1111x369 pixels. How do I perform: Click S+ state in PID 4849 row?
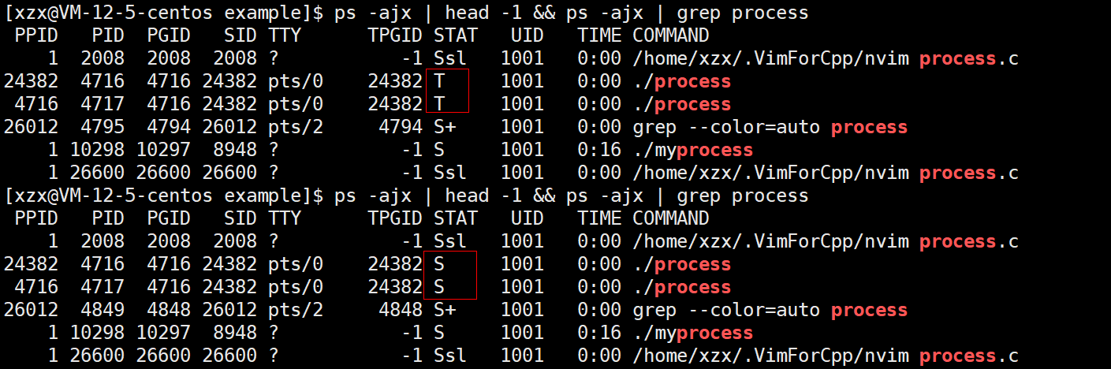445,310
